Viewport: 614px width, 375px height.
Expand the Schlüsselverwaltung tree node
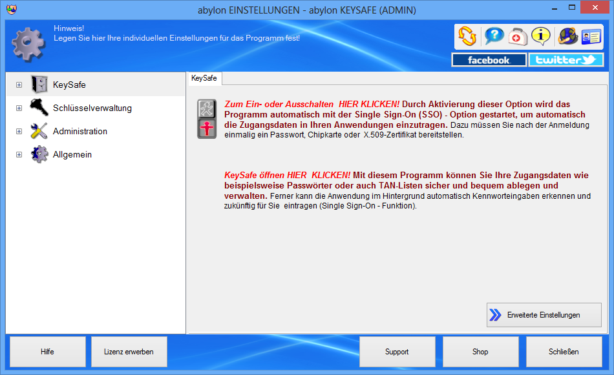19,108
